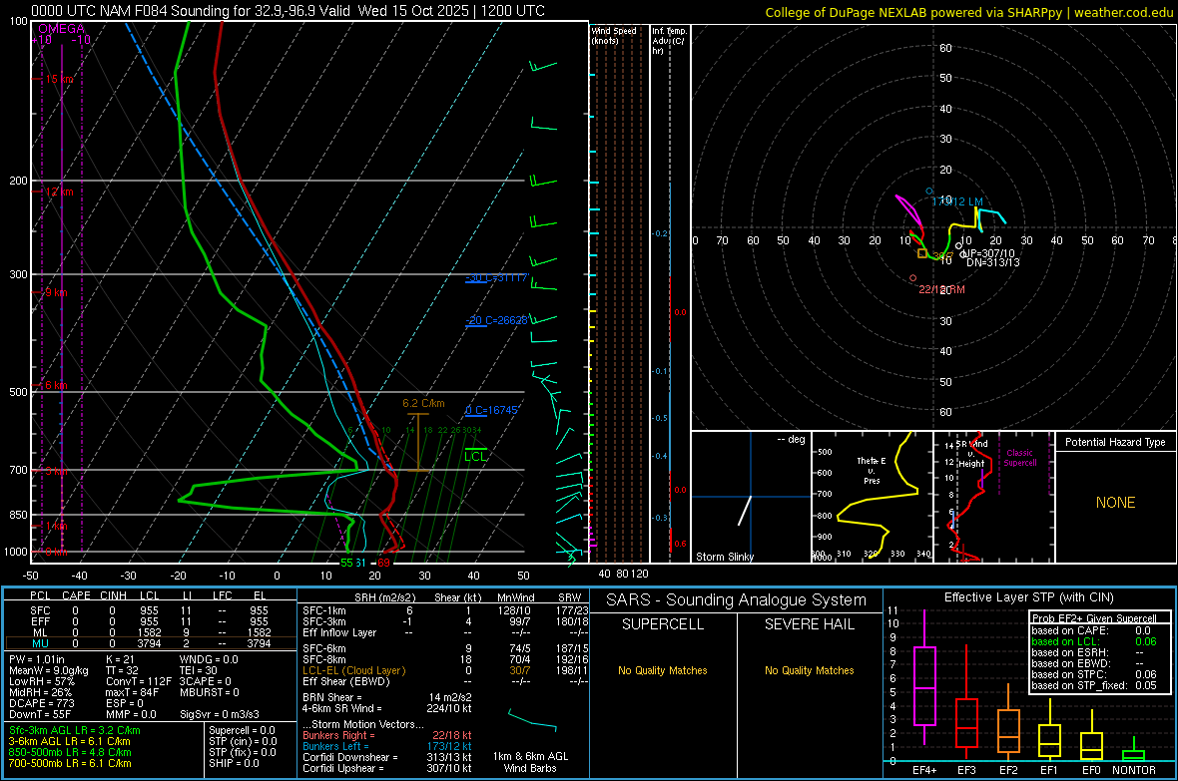
Task: Select the ML parcel row
Action: click(151, 632)
